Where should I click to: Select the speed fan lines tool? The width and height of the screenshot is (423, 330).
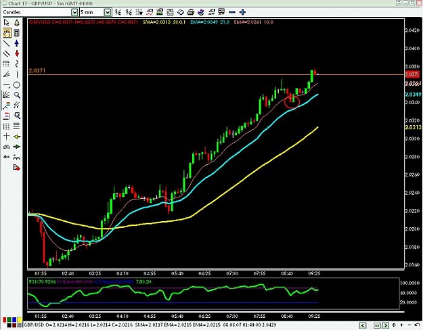coord(7,74)
